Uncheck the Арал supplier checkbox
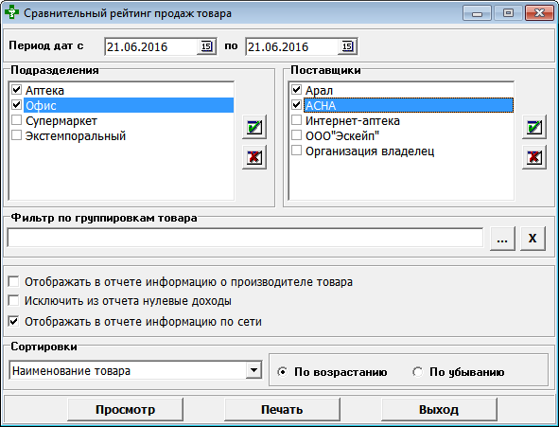 [296, 90]
